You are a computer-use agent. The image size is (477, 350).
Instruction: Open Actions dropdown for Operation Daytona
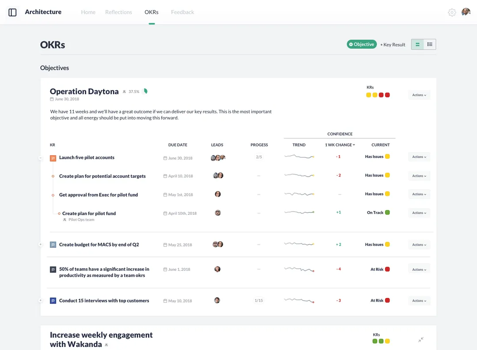point(419,95)
